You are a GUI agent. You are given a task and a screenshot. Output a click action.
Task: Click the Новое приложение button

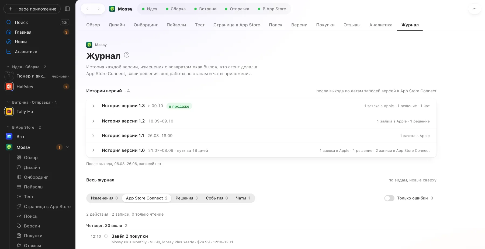tap(32, 9)
